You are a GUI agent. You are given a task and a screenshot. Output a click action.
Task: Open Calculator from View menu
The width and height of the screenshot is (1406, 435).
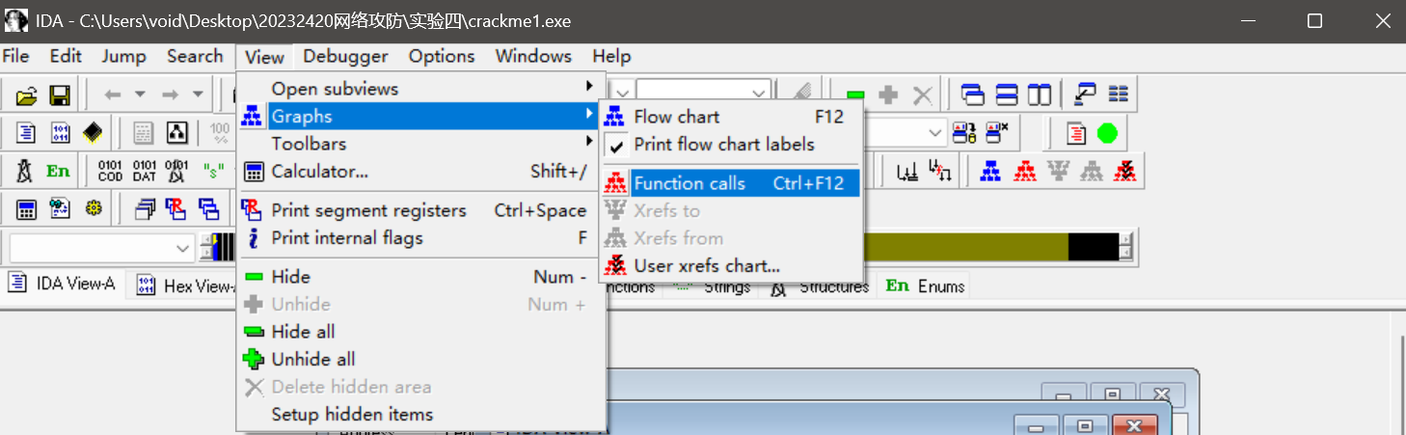click(x=420, y=172)
